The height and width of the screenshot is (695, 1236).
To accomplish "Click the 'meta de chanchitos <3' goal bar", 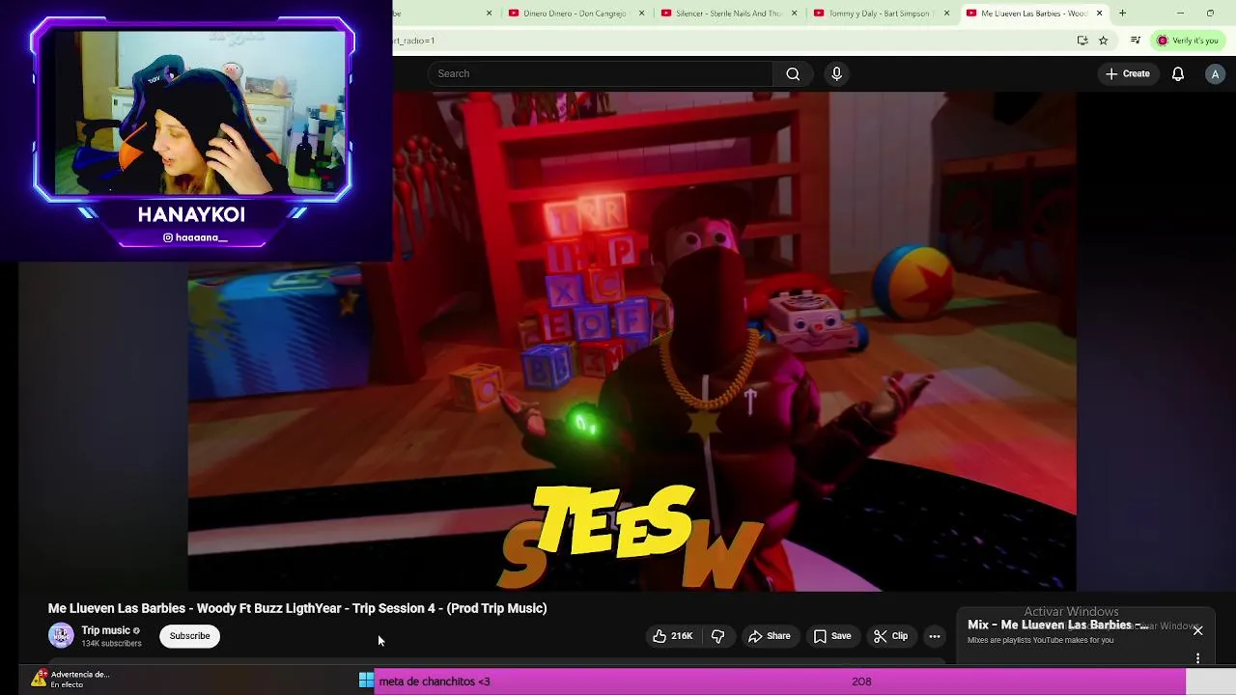I will pyautogui.click(x=780, y=681).
